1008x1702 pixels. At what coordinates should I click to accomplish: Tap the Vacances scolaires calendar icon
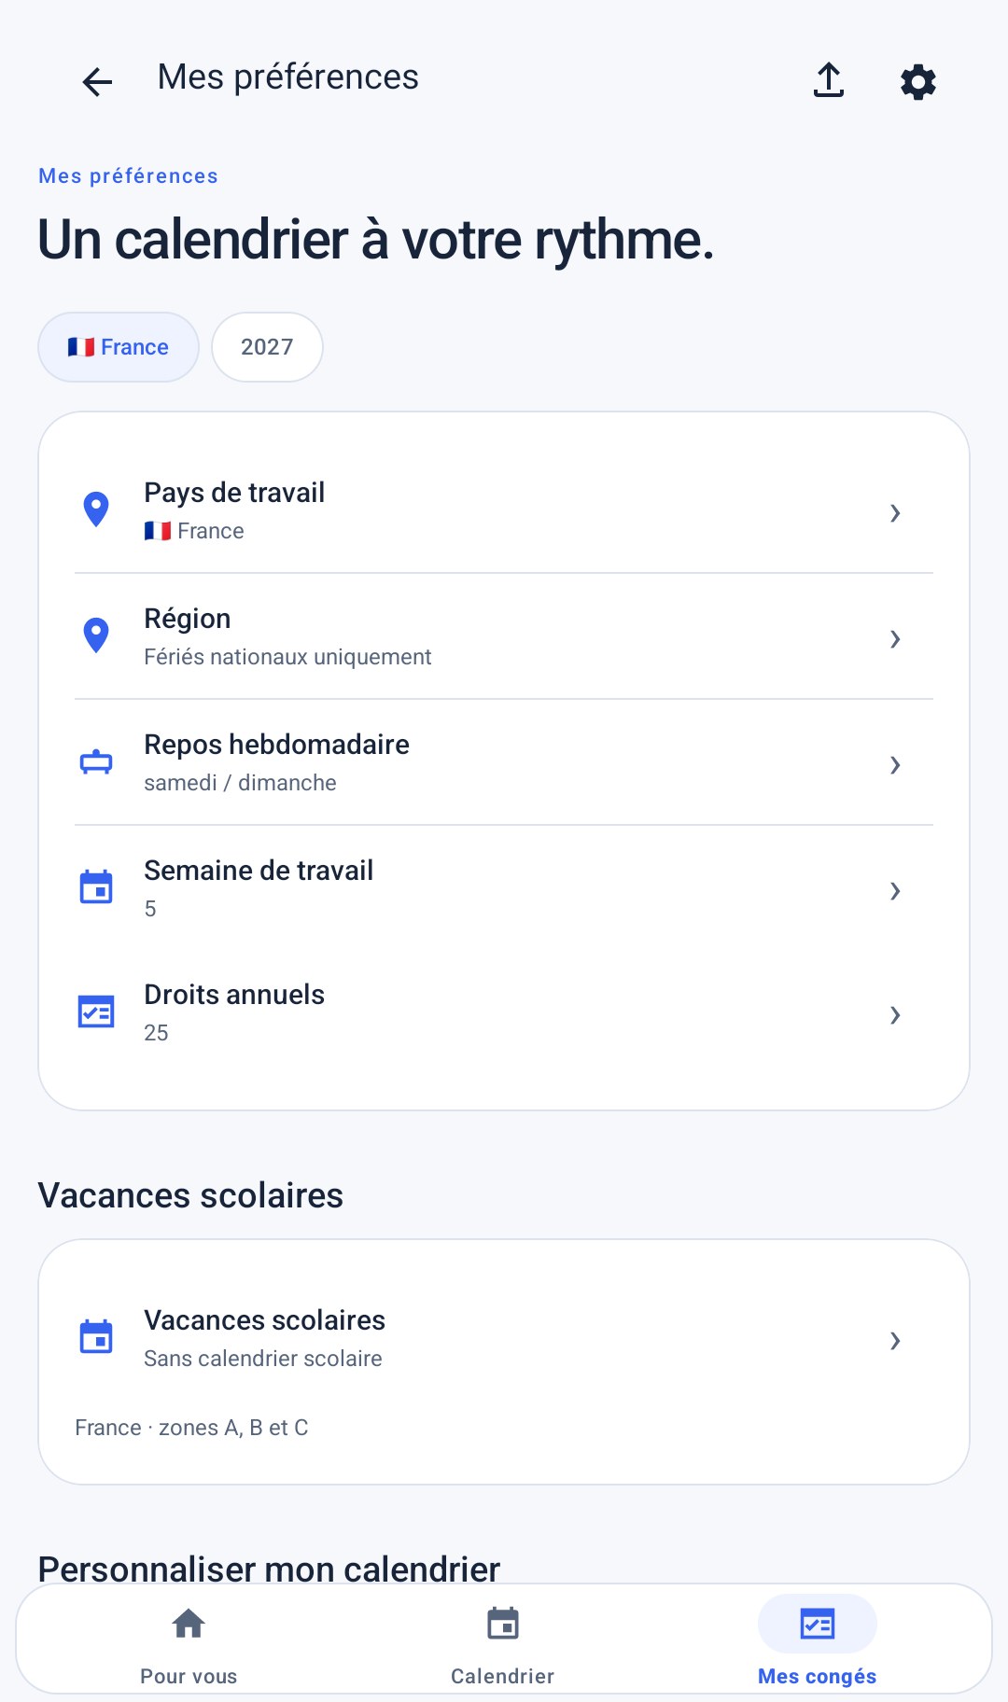[x=96, y=1336]
